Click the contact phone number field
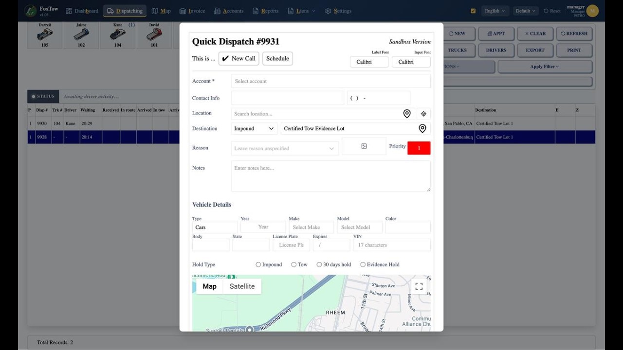The height and width of the screenshot is (350, 623). [378, 98]
